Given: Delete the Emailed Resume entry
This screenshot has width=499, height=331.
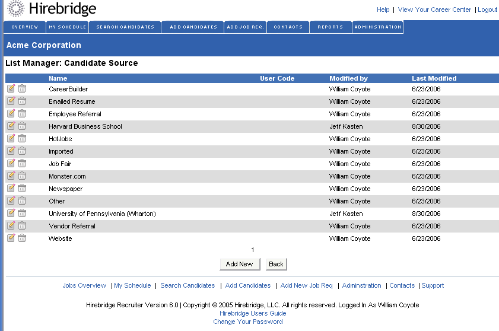Looking at the screenshot, I should pyautogui.click(x=22, y=101).
